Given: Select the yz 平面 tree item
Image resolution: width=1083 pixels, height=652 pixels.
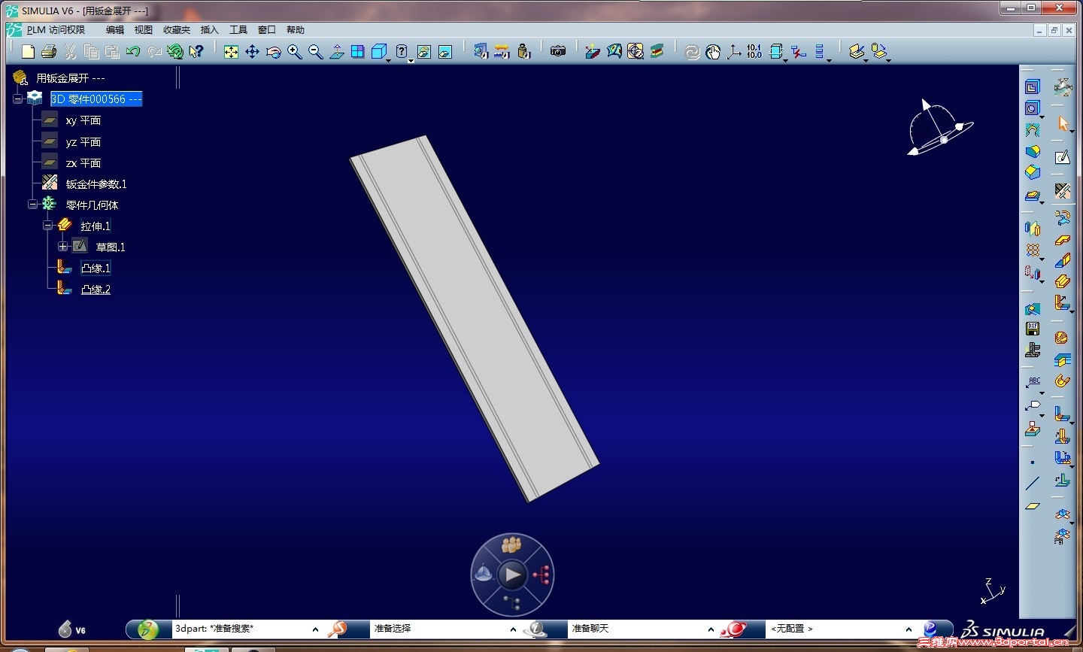Looking at the screenshot, I should [83, 142].
